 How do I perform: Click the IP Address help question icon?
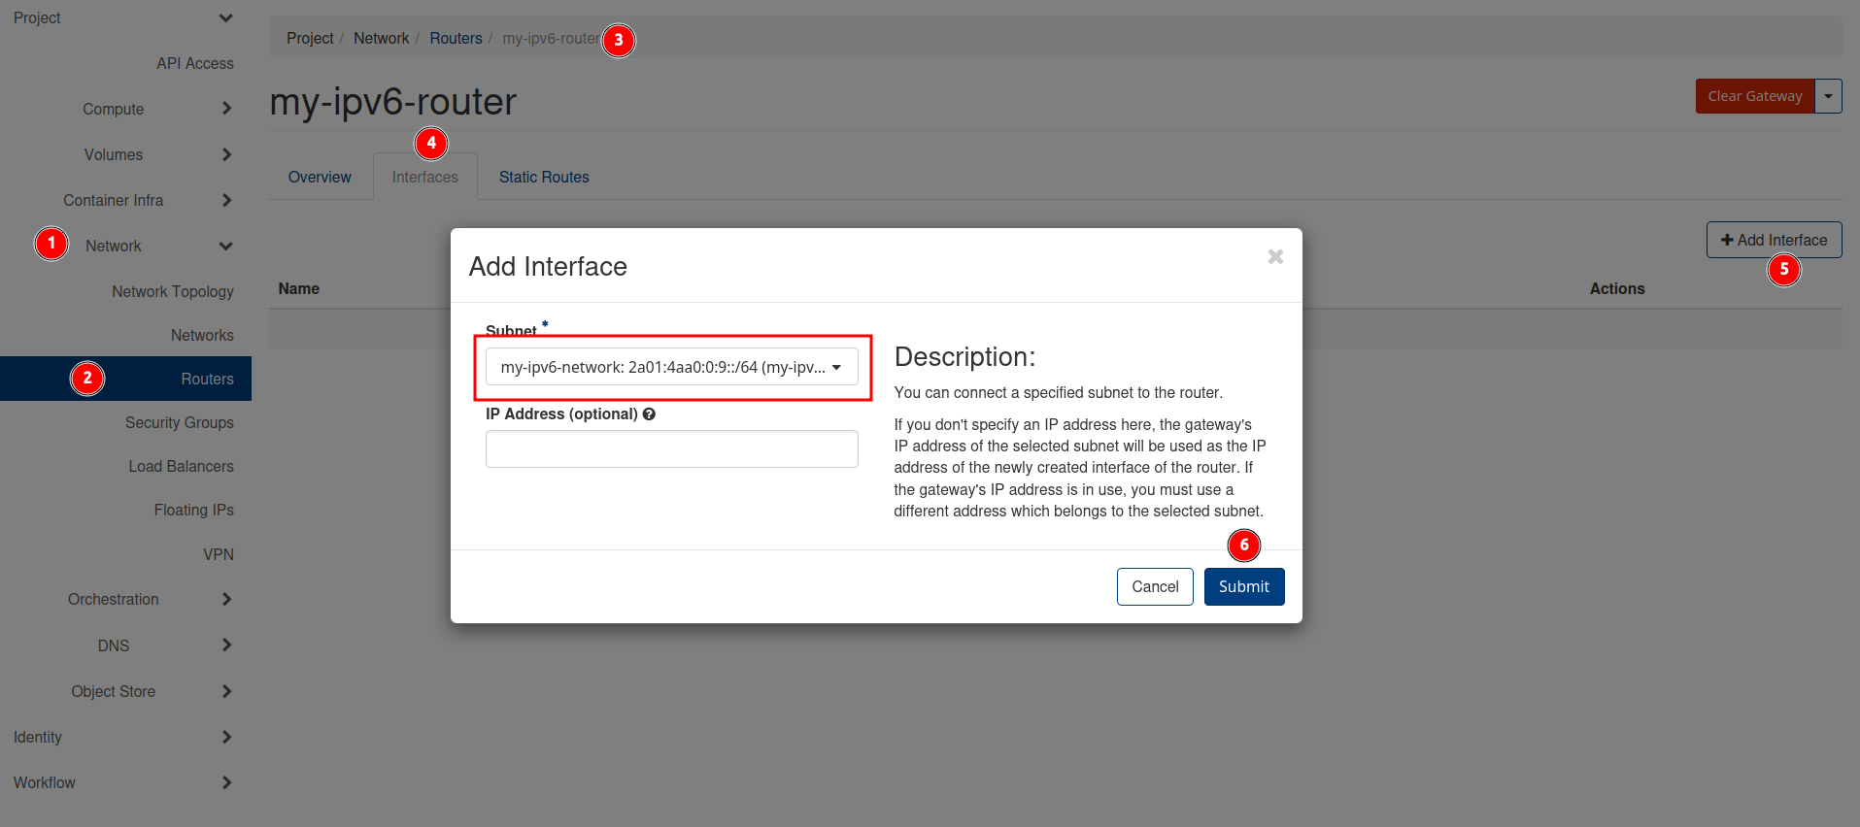pyautogui.click(x=649, y=414)
